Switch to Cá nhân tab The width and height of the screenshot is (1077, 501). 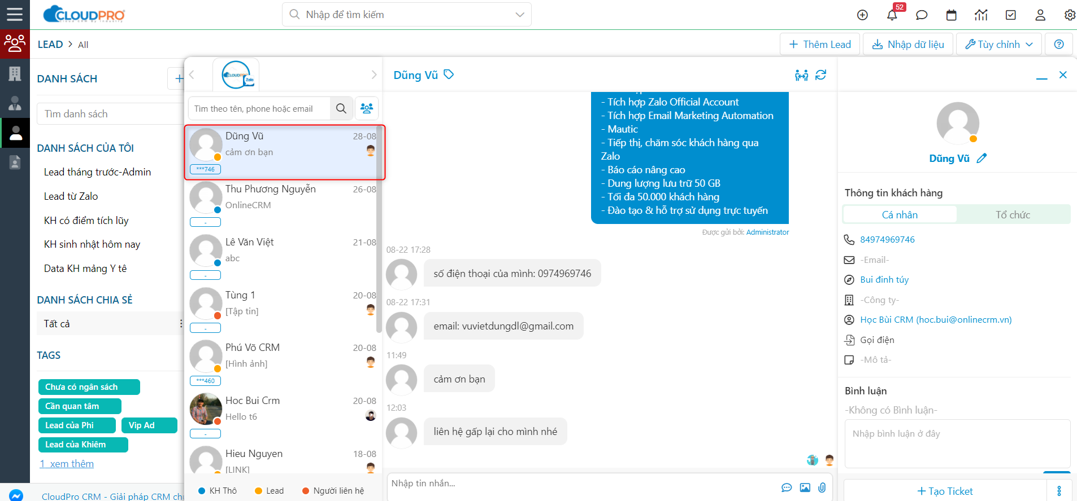click(x=900, y=214)
